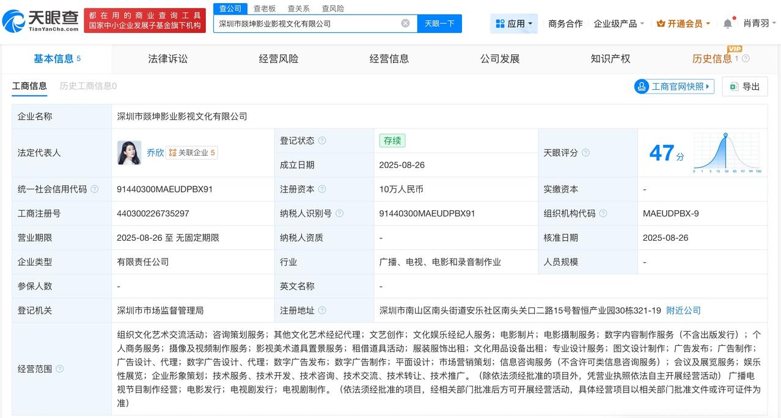Open the 肖青羽 account dropdown
This screenshot has width=781, height=418.
tap(760, 23)
